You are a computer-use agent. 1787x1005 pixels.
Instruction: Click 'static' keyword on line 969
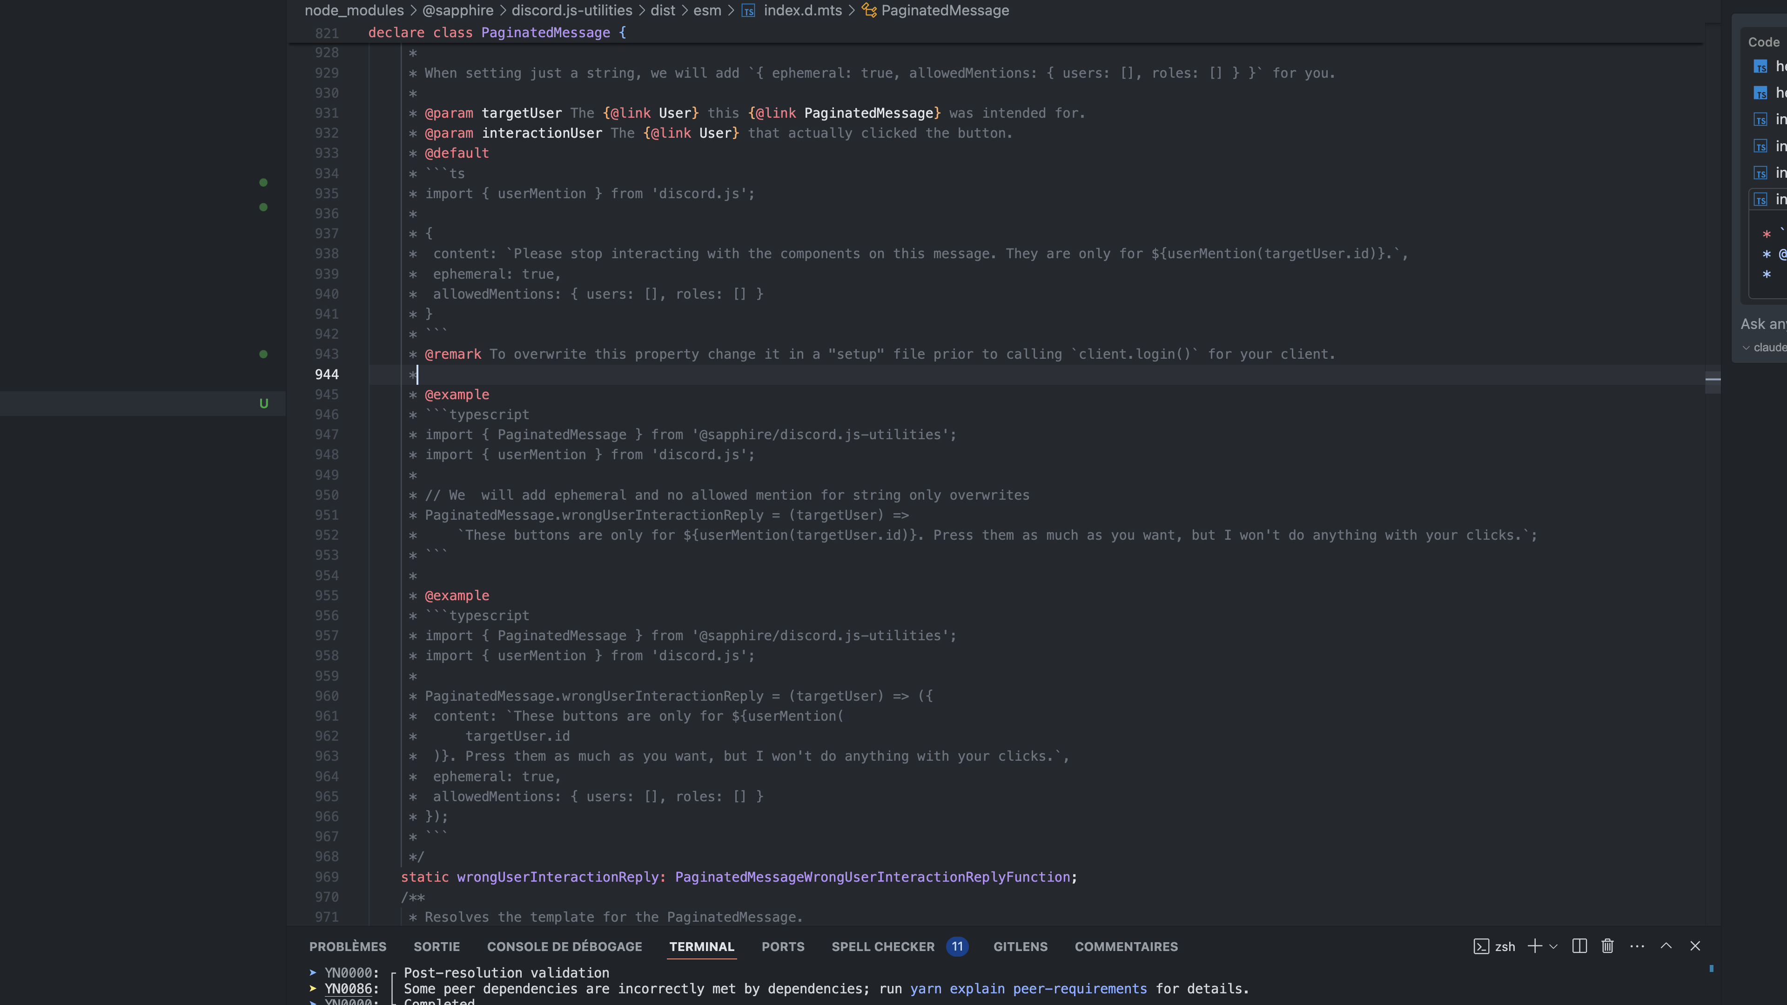click(424, 878)
